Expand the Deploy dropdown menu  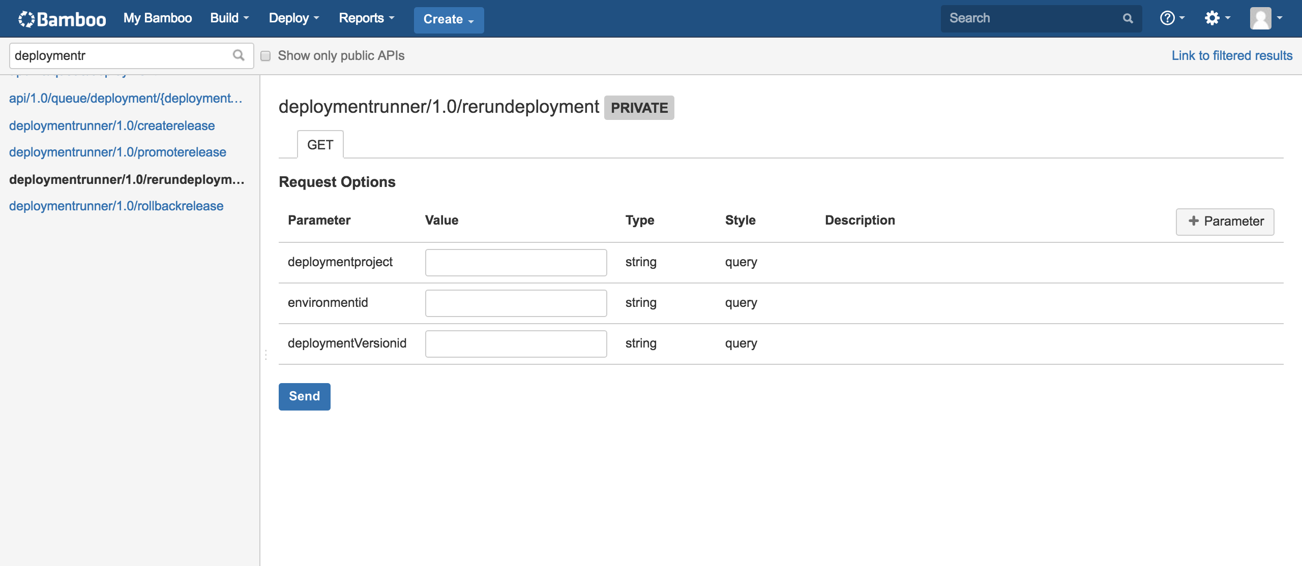click(x=293, y=18)
